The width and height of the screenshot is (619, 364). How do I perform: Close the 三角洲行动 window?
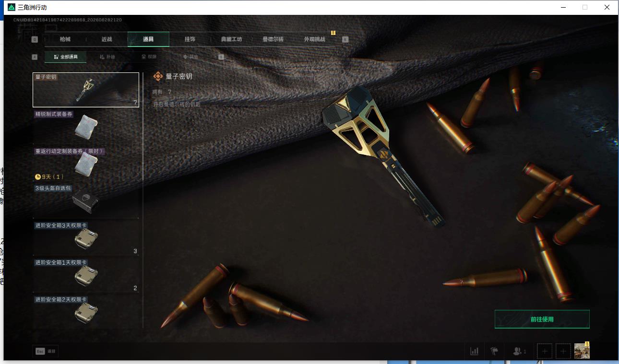point(607,7)
